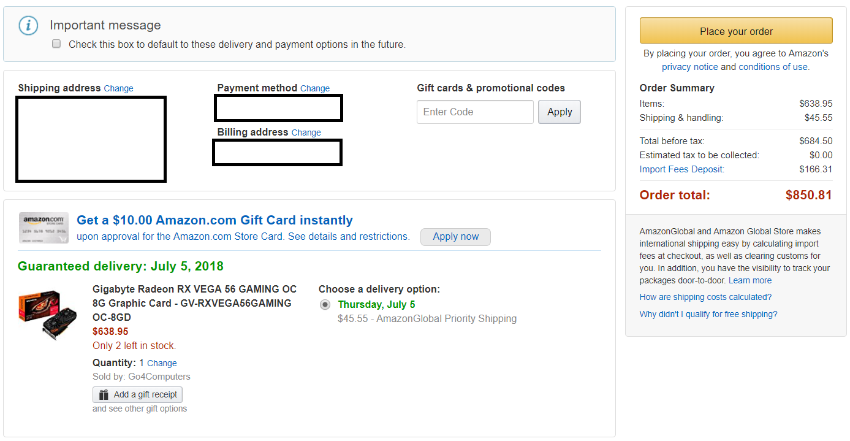This screenshot has height=441, width=850.
Task: Open How are shipping costs calculated
Action: [x=705, y=297]
